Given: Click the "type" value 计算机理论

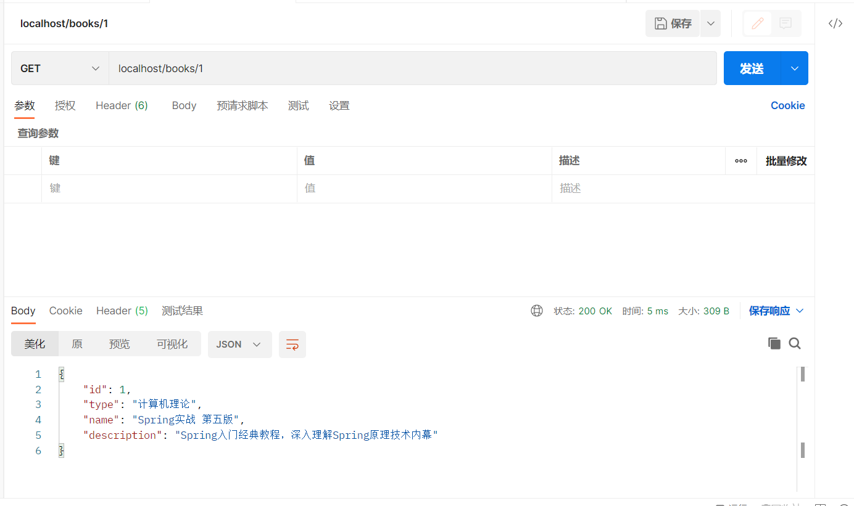Looking at the screenshot, I should point(164,405).
